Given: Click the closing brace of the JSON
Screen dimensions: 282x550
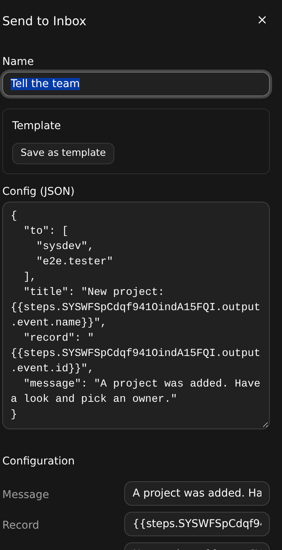Looking at the screenshot, I should pyautogui.click(x=14, y=414).
